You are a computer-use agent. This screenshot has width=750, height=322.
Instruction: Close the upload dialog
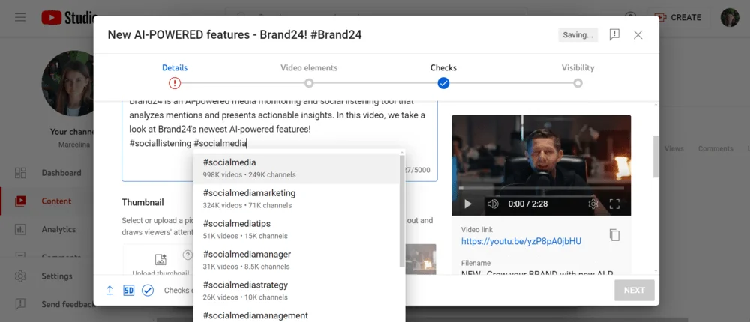tap(637, 35)
